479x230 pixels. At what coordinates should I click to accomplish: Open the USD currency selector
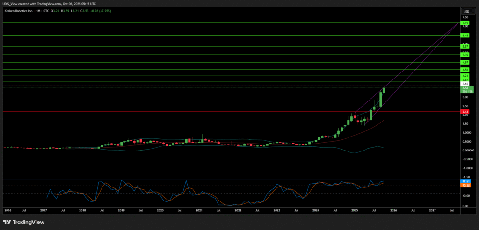tap(466, 11)
